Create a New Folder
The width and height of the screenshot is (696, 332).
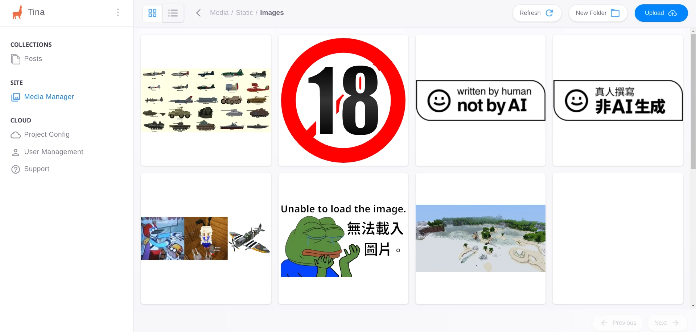click(x=597, y=13)
